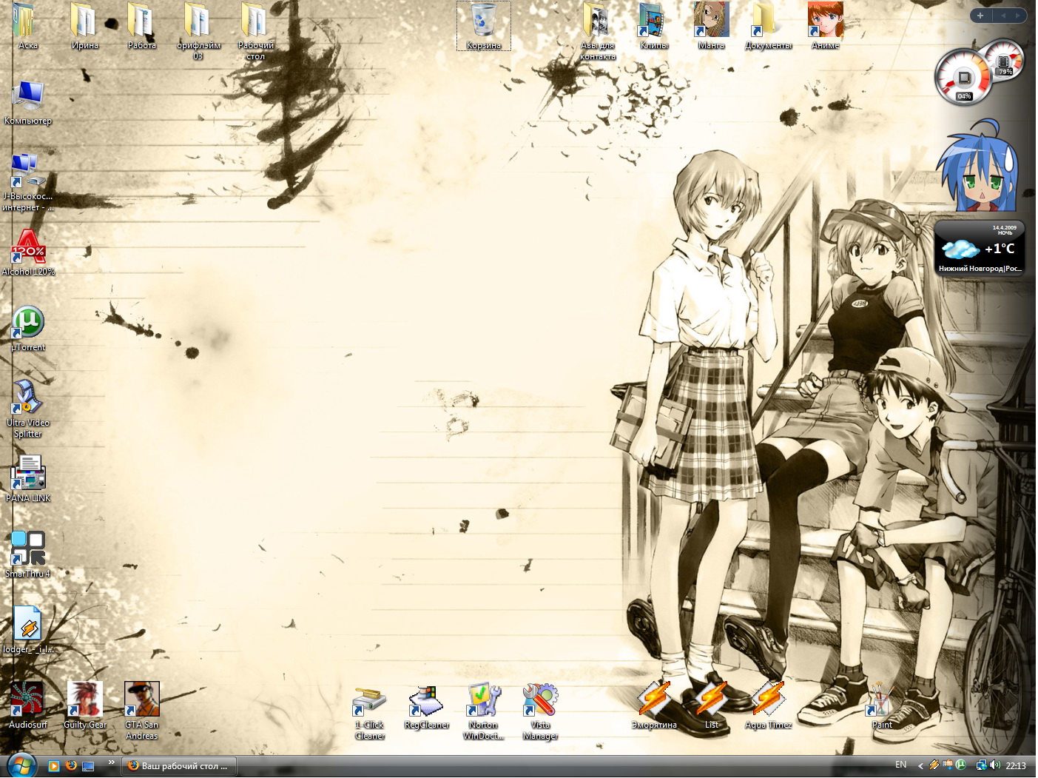Click the 22:13 taskbar clock
This screenshot has height=778, width=1038.
[1016, 766]
